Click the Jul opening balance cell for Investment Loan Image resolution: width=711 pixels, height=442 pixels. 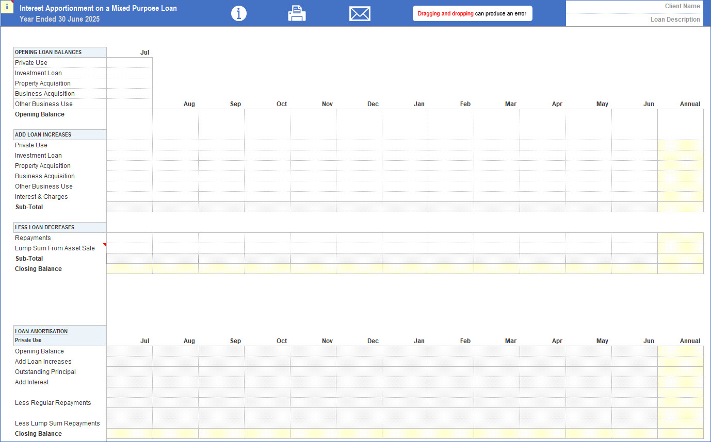coord(130,73)
